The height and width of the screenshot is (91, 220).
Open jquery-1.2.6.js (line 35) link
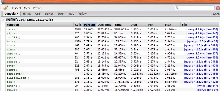(x=203, y=41)
